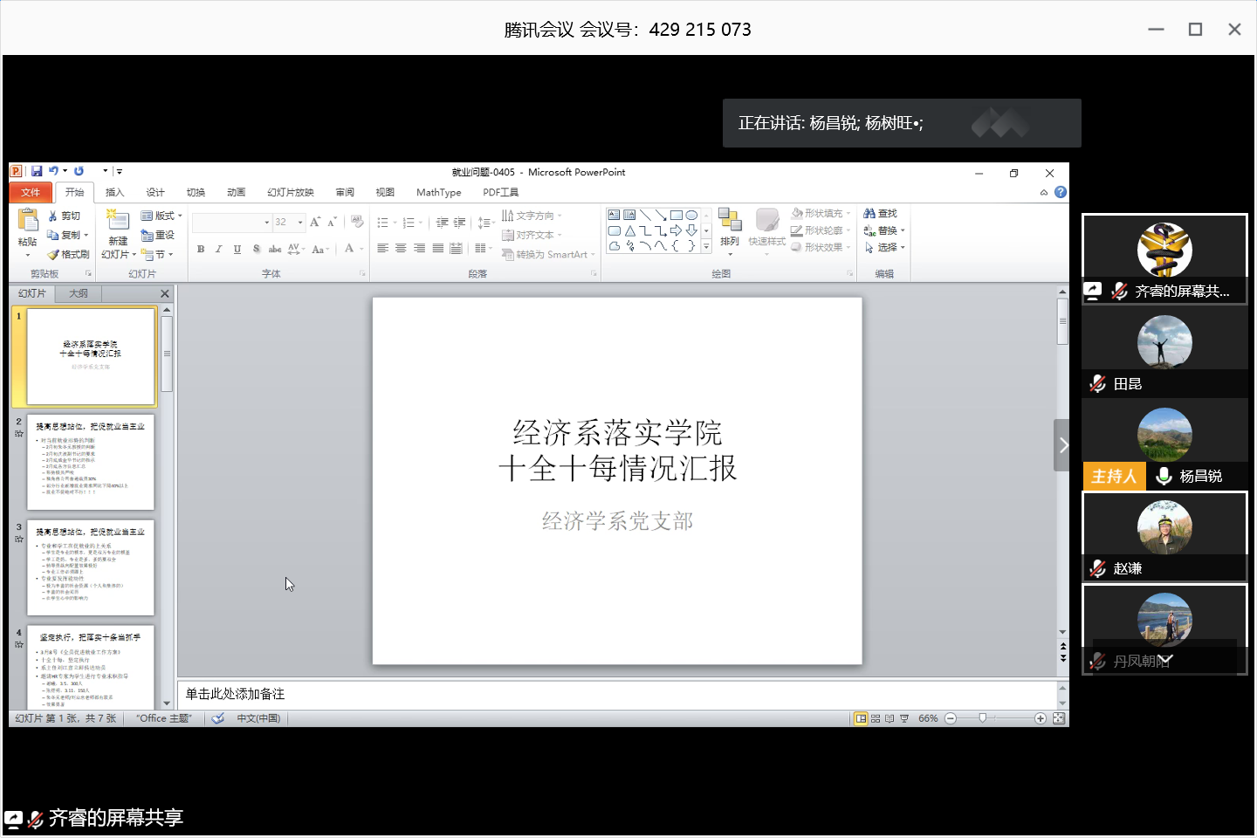Click the zoom slider handle in status bar
1257x838 pixels.
pyautogui.click(x=983, y=718)
